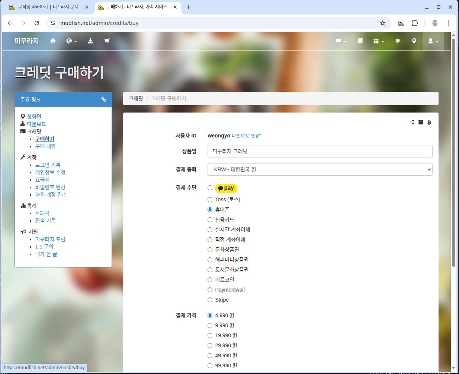The height and width of the screenshot is (374, 459).
Task: Switch to 무작정 따라하기 browser tab
Action: (x=48, y=7)
